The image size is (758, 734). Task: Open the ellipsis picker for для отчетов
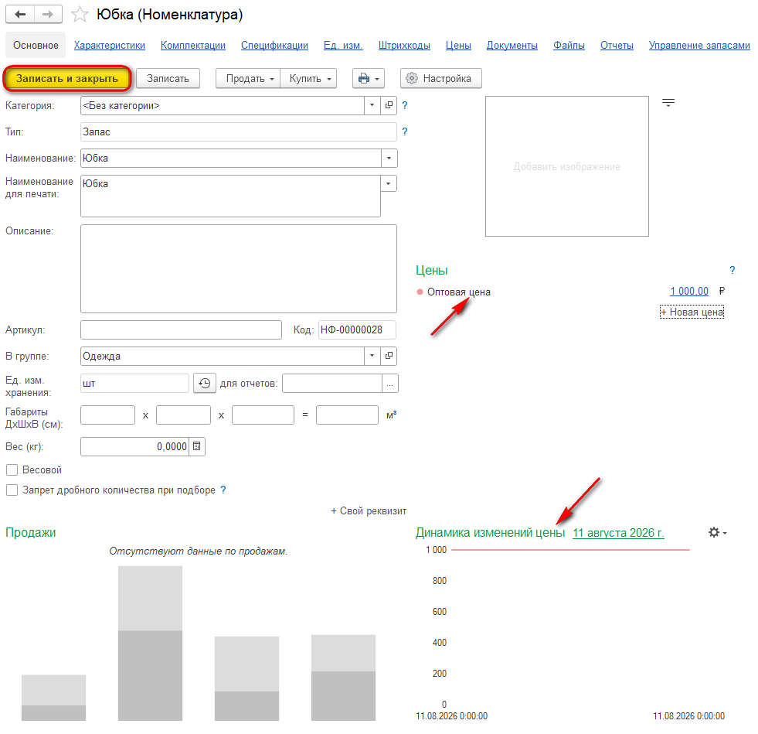point(389,384)
